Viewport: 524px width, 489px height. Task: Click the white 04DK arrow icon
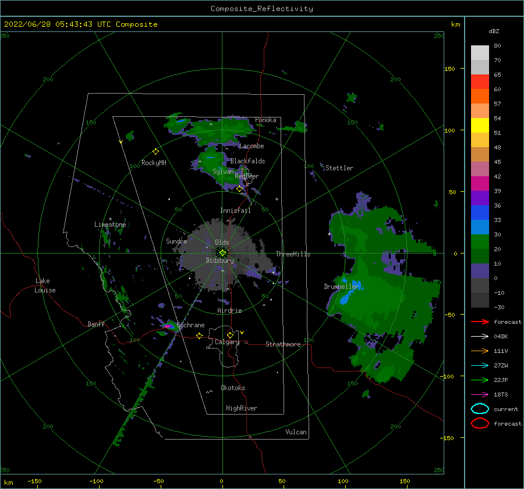[480, 337]
